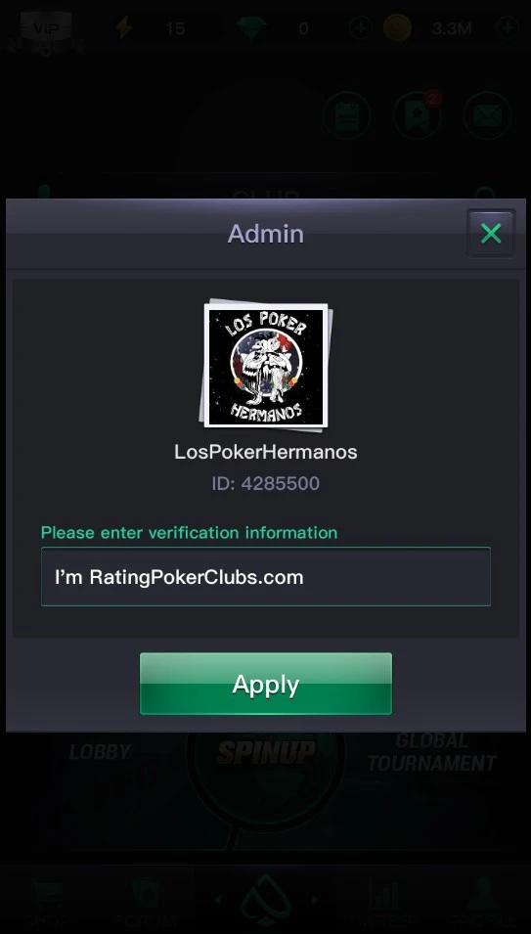Open the bookmark icon with red badge
531x934 pixels.
coord(418,115)
